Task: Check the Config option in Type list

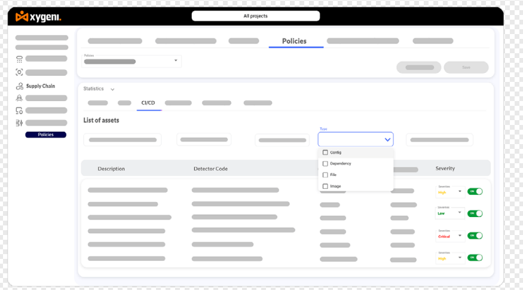Action: [325, 152]
